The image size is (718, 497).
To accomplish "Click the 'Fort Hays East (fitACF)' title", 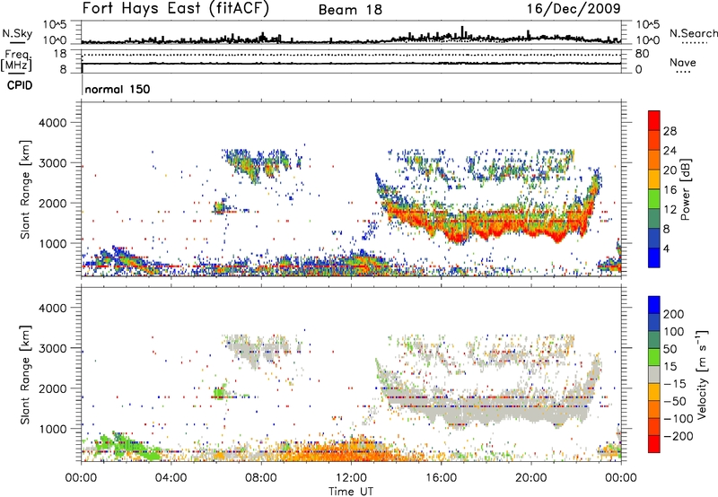I will [x=176, y=9].
